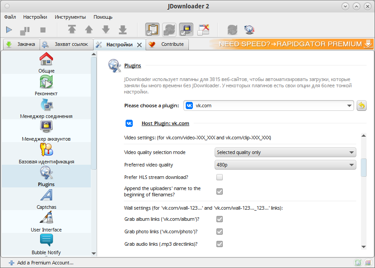Click the reconnect now toolbar icon

[x=232, y=30]
